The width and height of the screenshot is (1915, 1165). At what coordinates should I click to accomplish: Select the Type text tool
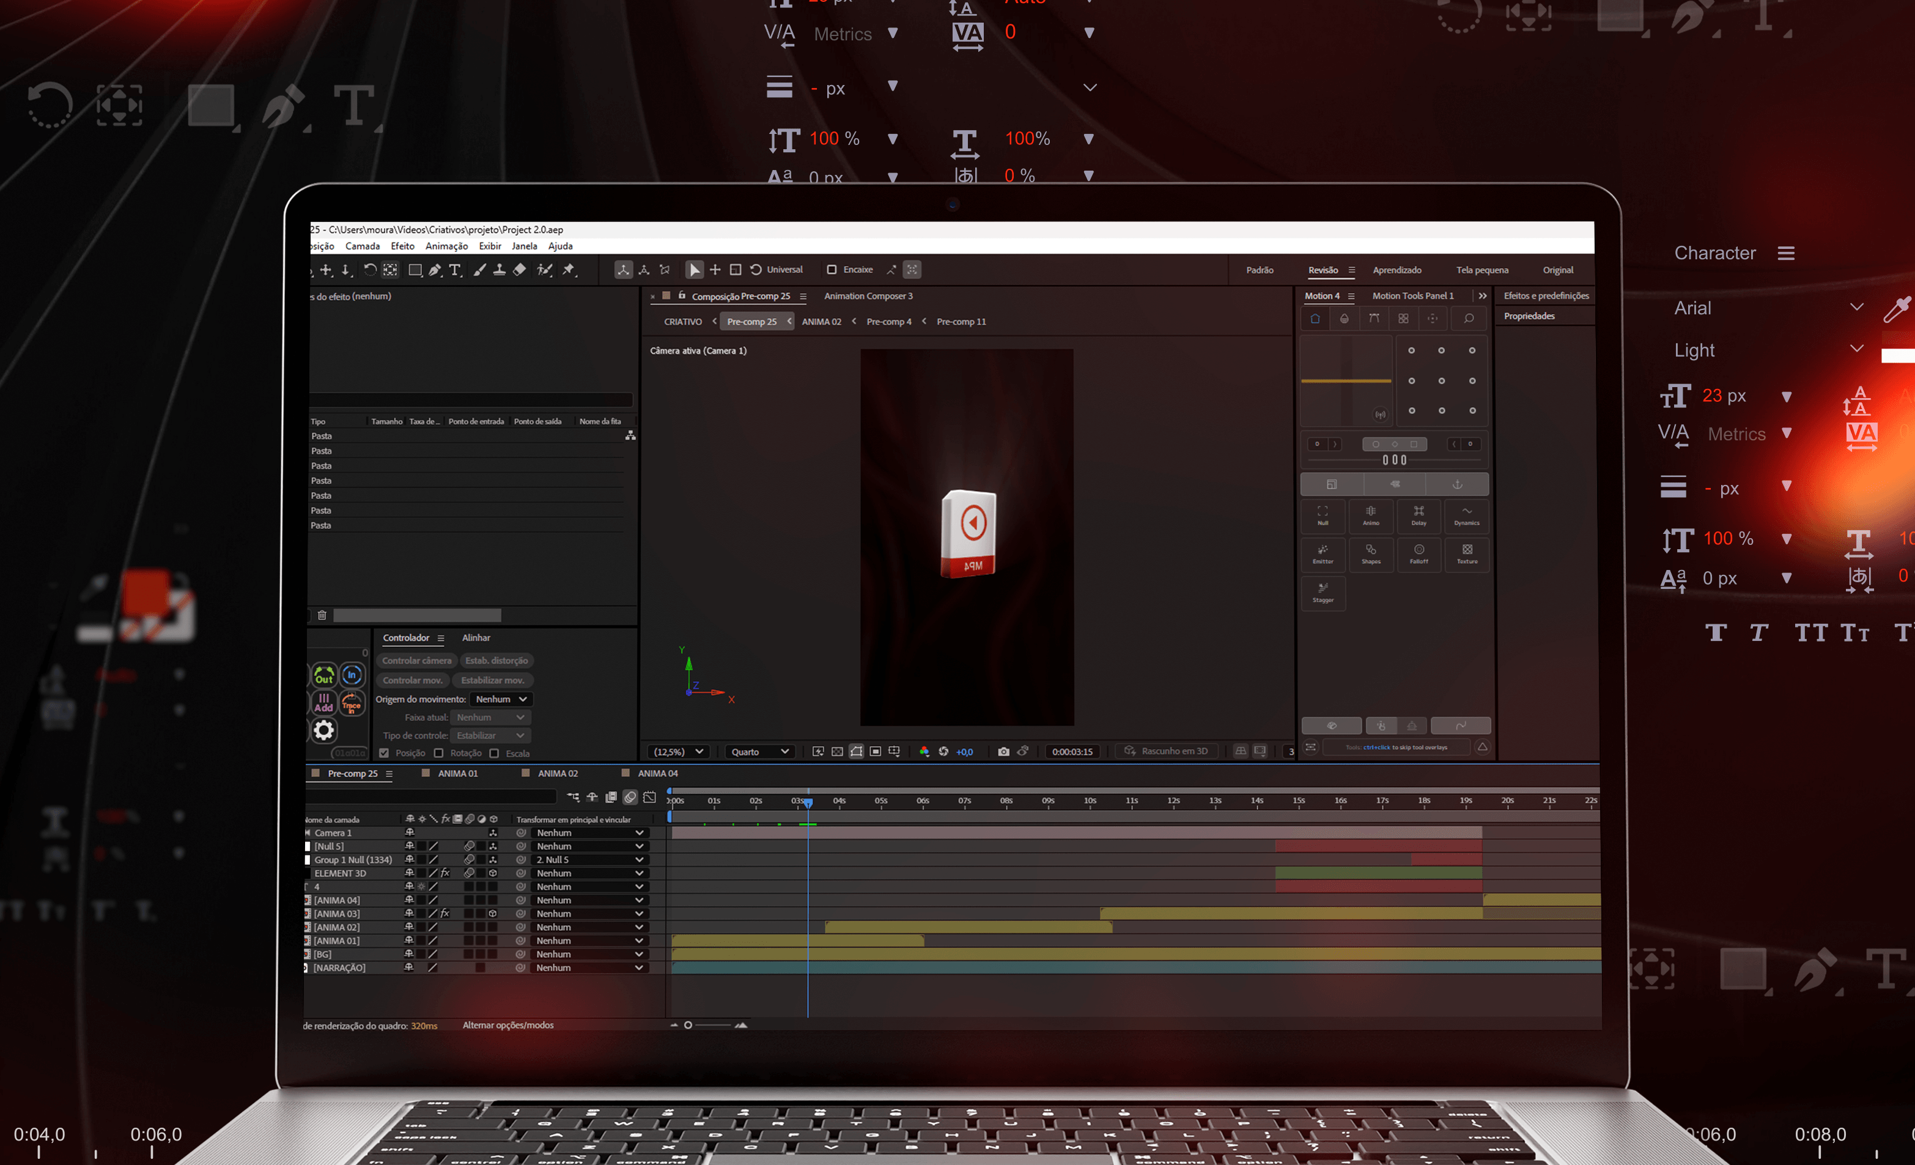(456, 270)
